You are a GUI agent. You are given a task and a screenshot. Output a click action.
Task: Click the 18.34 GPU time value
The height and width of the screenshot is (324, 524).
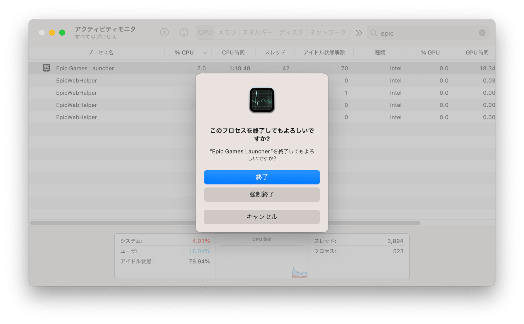tap(487, 68)
